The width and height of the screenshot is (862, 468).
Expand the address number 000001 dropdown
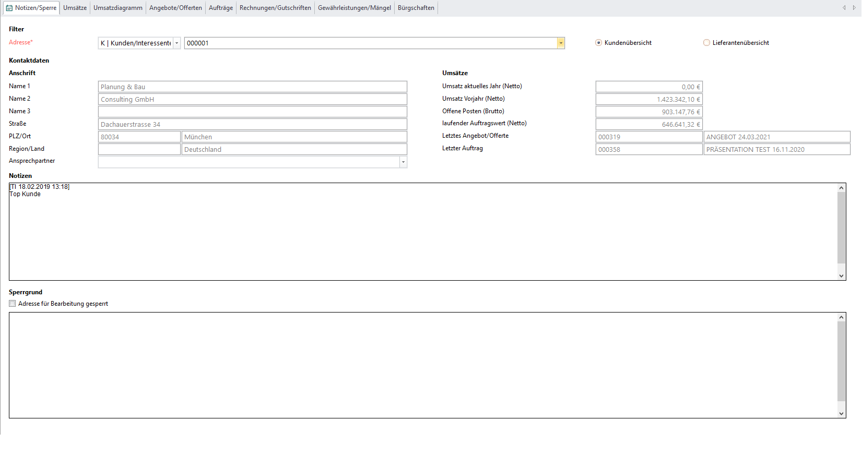point(561,43)
